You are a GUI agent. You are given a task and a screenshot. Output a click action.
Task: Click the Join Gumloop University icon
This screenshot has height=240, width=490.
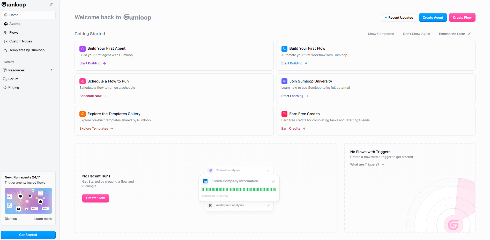(x=284, y=81)
